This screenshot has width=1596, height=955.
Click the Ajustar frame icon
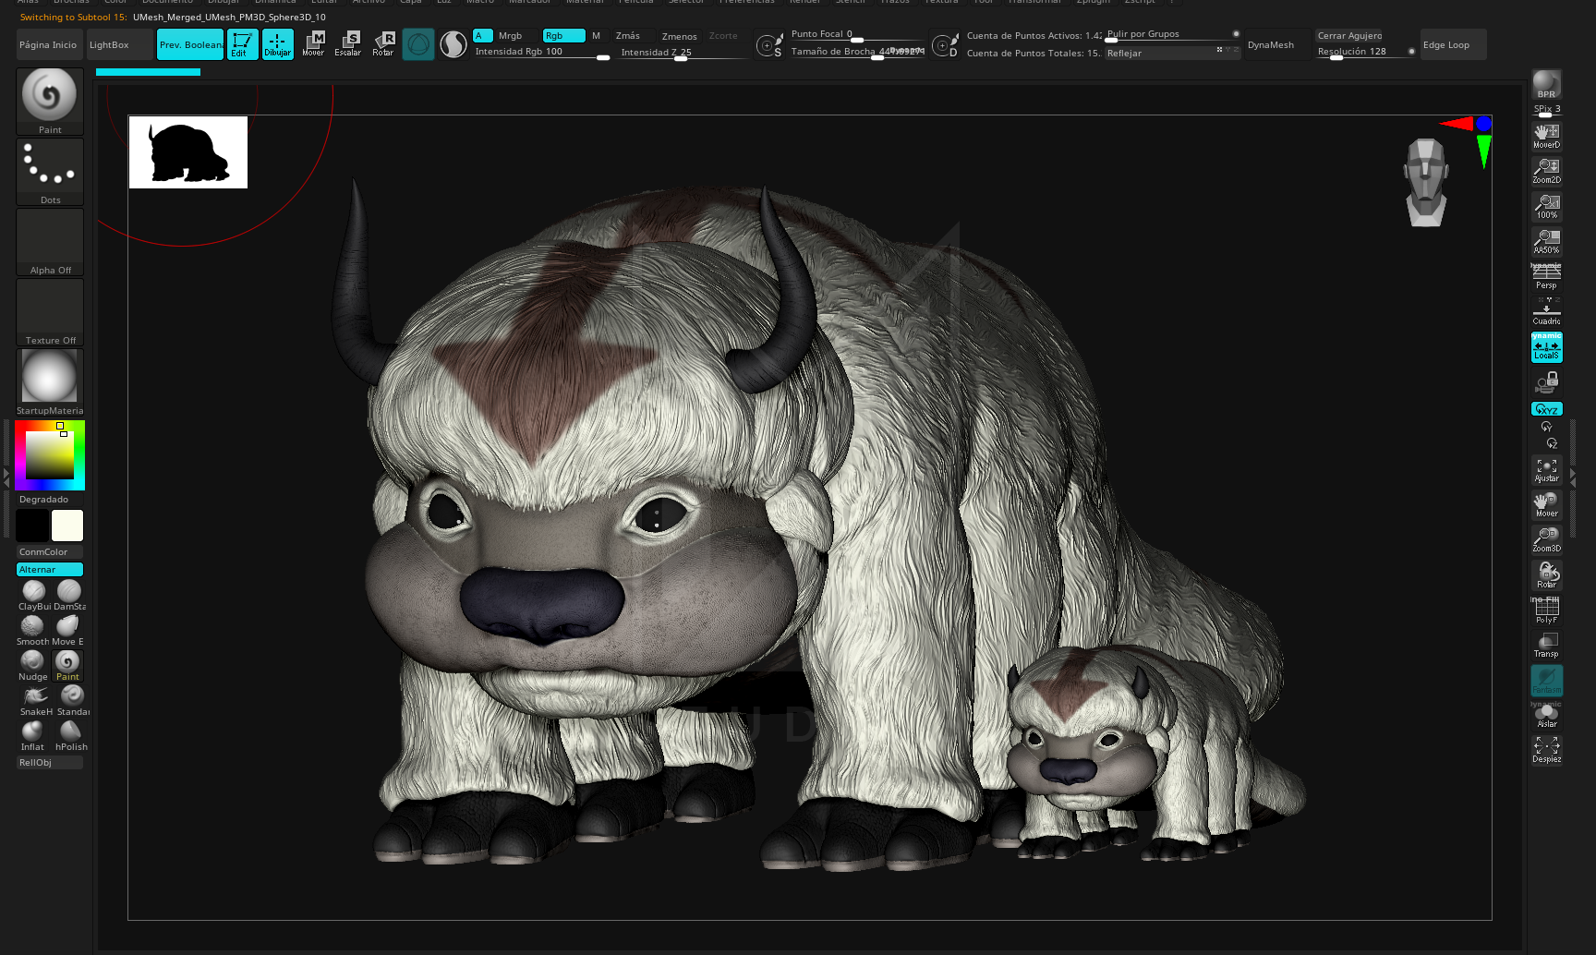coord(1546,470)
